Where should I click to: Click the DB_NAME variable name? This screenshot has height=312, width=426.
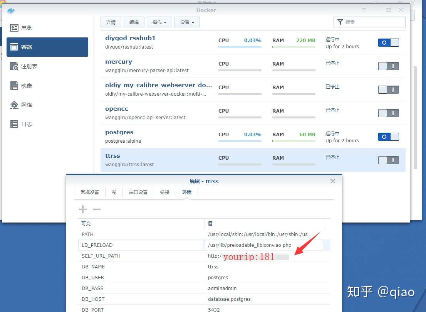click(93, 267)
